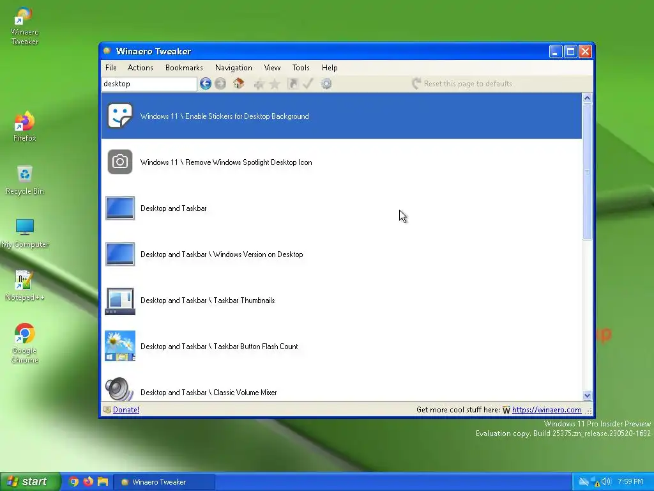The height and width of the screenshot is (491, 654).
Task: Click the monitor icon beside Desktop and Taskbar
Action: (120, 208)
